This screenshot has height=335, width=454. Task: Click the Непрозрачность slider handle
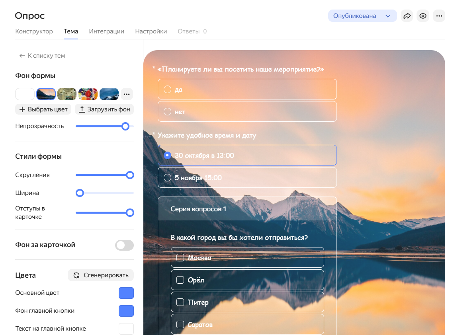125,126
